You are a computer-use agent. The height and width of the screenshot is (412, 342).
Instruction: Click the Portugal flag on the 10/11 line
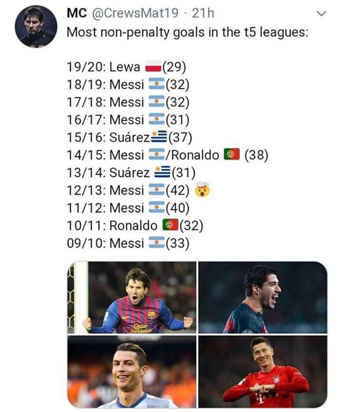(170, 225)
